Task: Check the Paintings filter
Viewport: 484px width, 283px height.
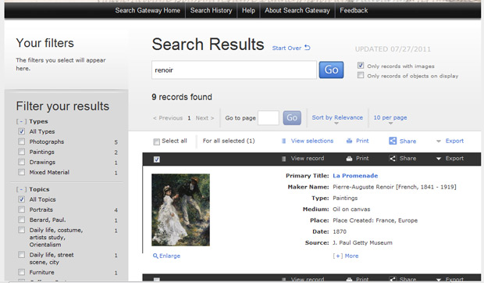Action: click(21, 152)
